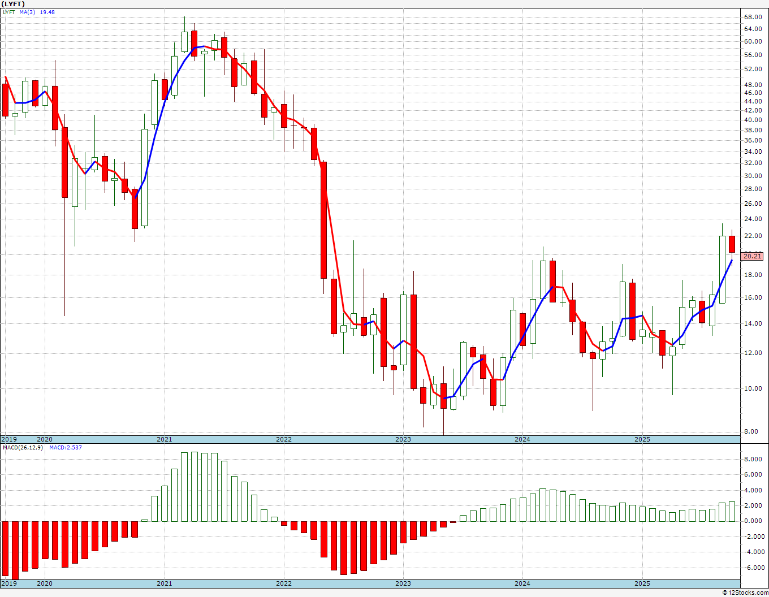This screenshot has height=597, width=769.
Task: Click 2022 on the MACD panel timeline
Action: pyautogui.click(x=284, y=583)
